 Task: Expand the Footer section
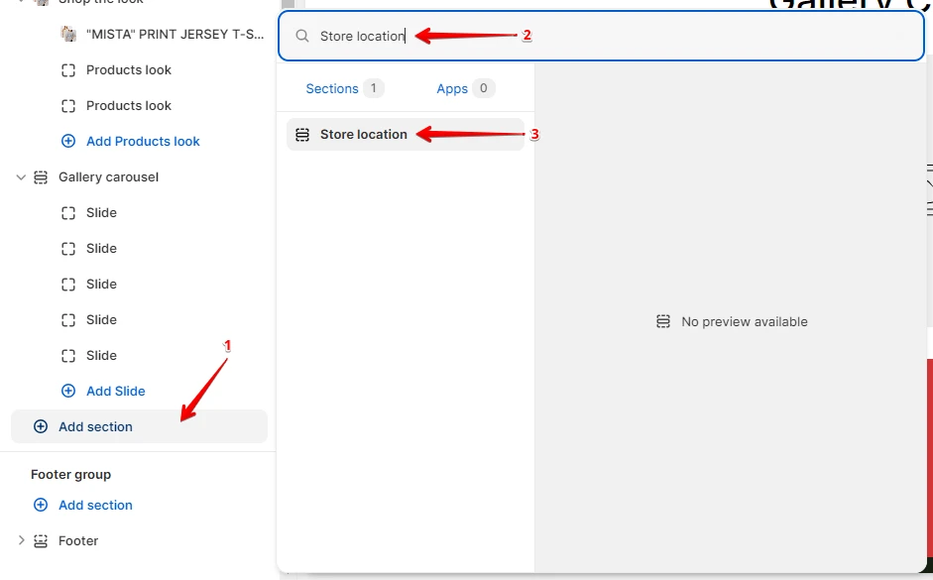[21, 540]
